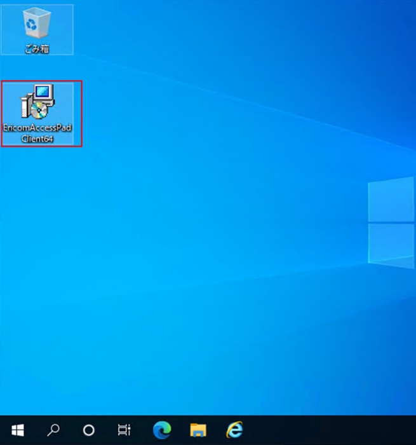Launch Microsoft Edge from the taskbar
The height and width of the screenshot is (445, 416).
[x=163, y=430]
